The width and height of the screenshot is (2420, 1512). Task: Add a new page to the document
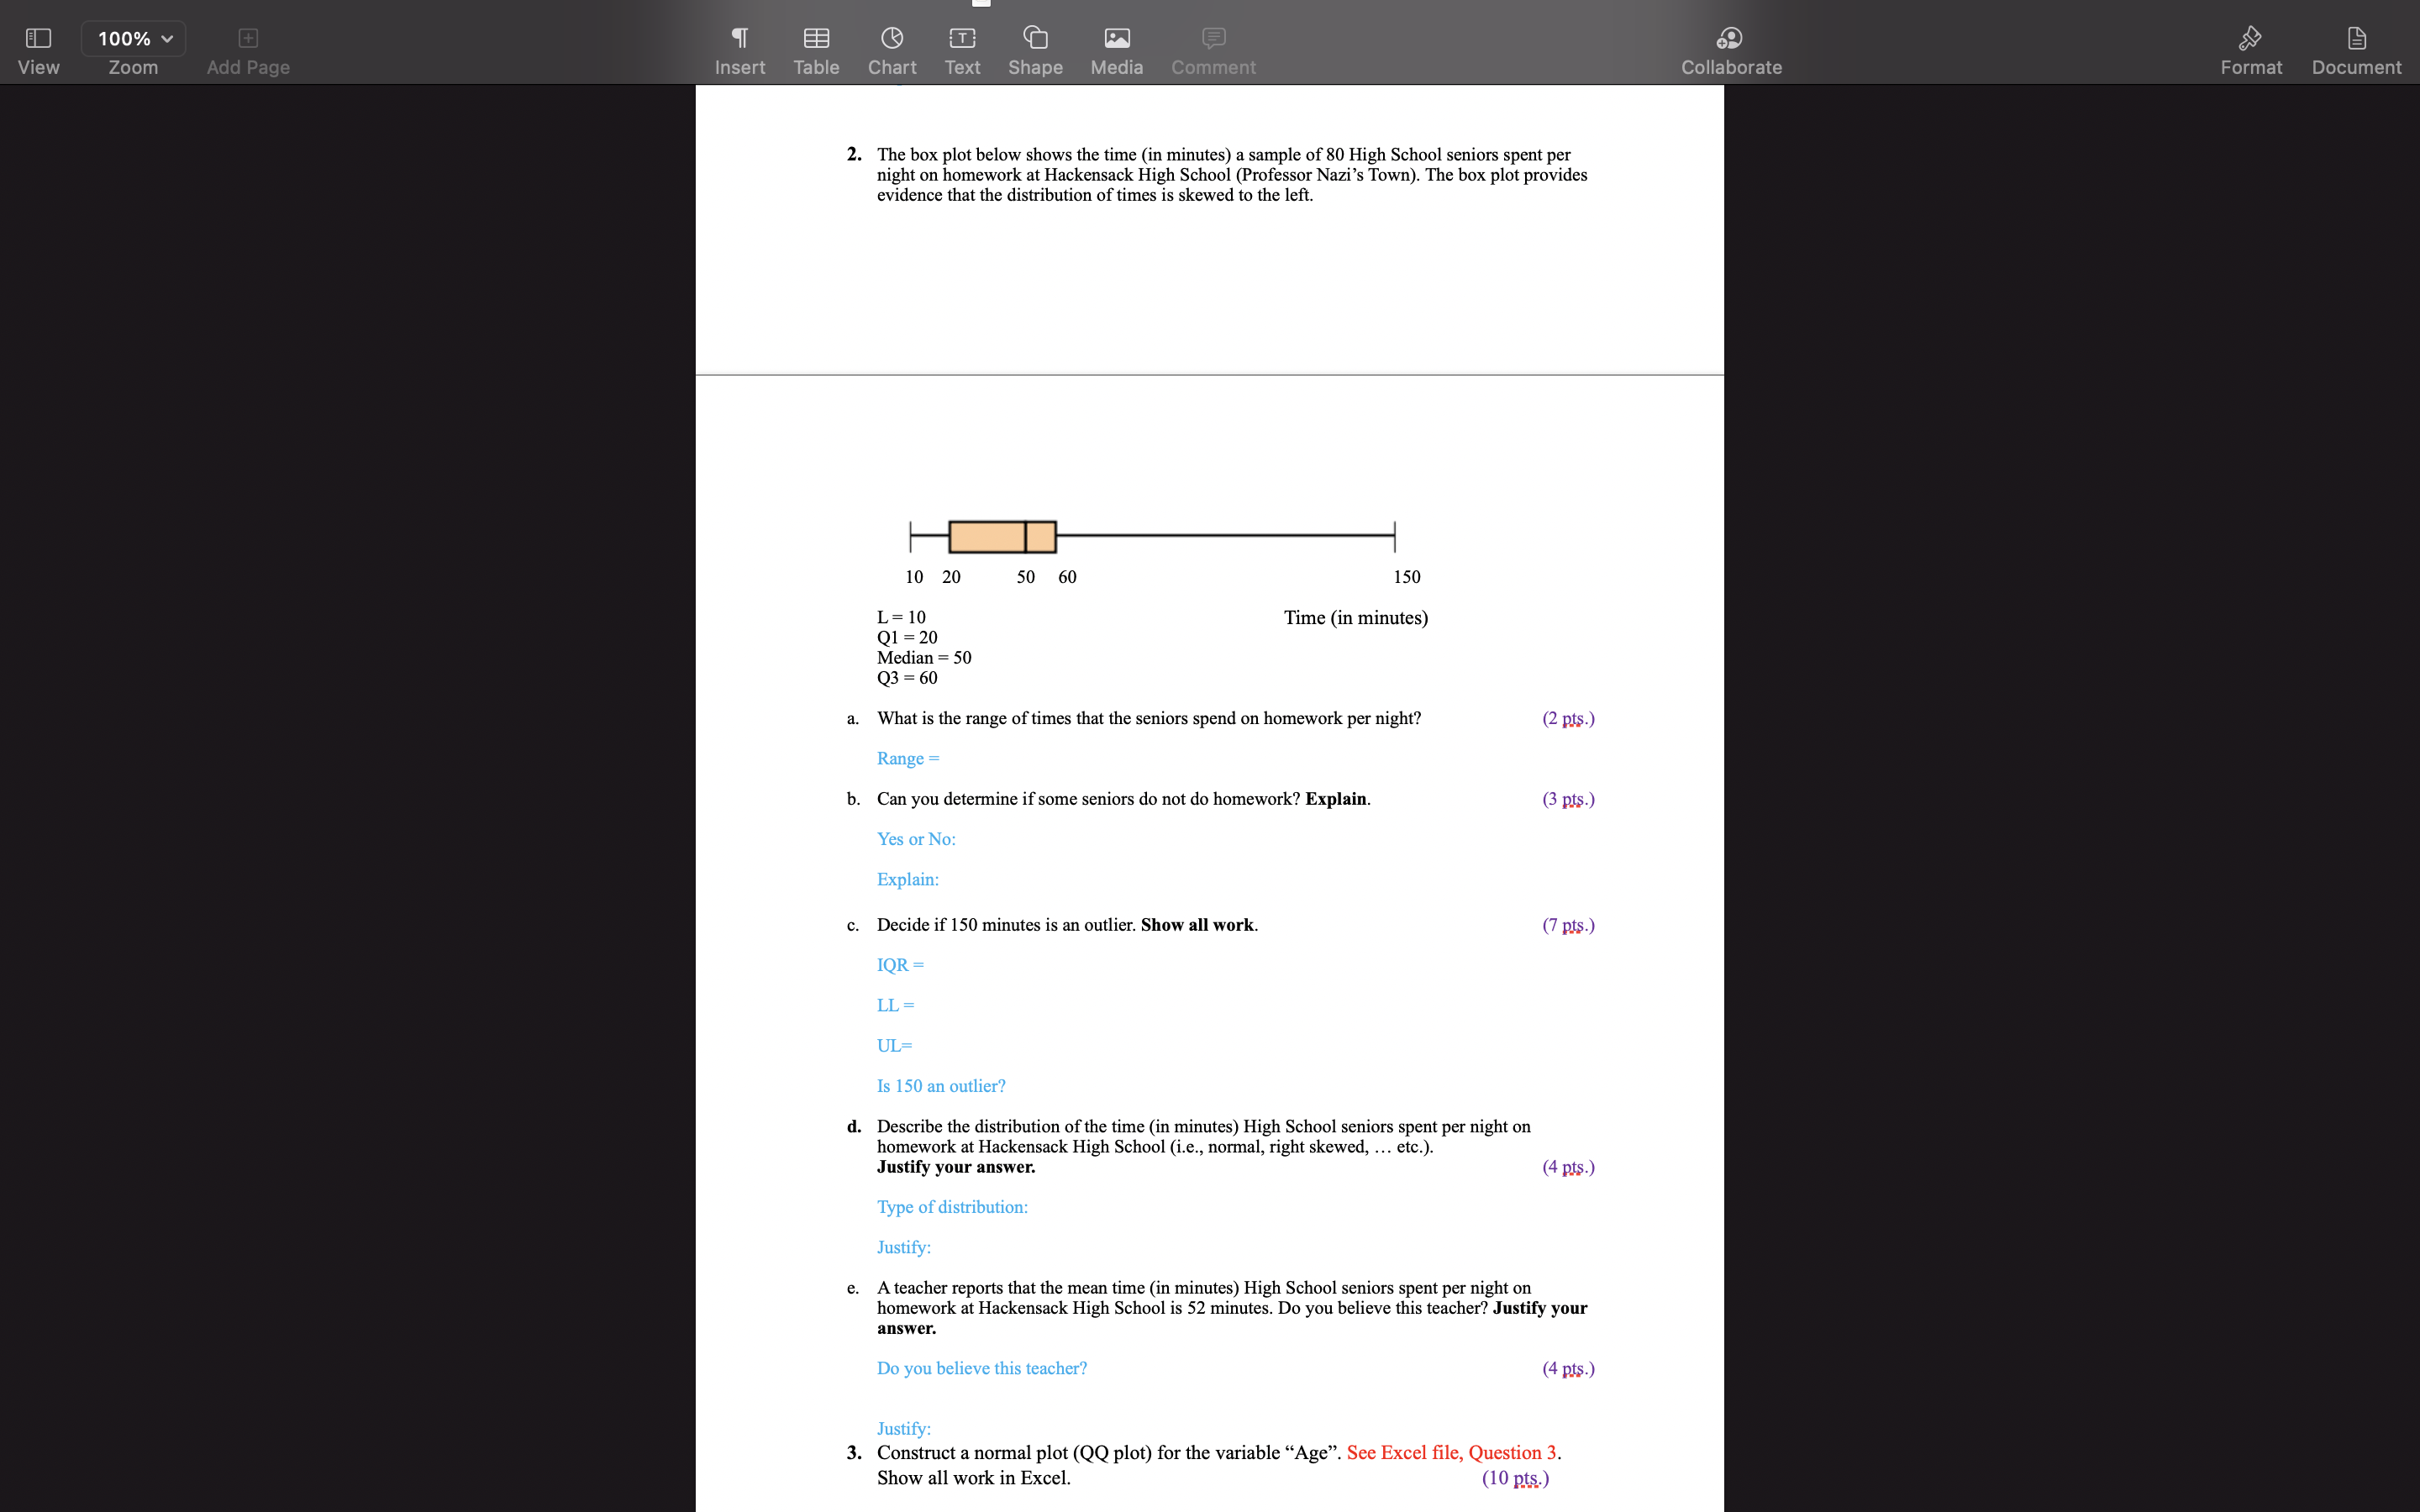[247, 38]
